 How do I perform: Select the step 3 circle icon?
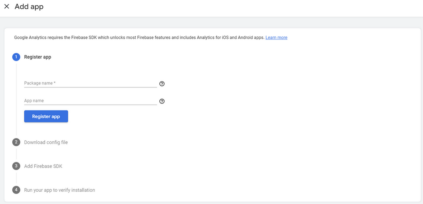[x=16, y=166]
